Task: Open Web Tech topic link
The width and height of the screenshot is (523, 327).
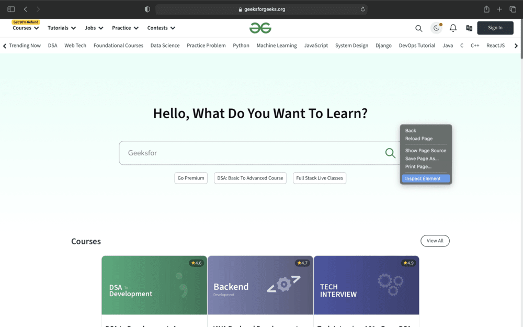Action: (75, 46)
